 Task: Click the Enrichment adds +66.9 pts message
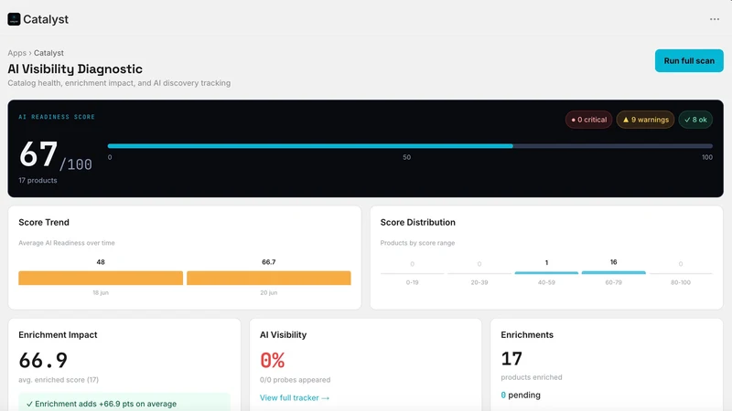click(124, 404)
